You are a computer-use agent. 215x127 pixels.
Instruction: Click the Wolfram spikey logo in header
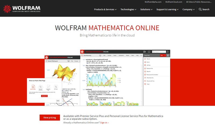(x=7, y=9)
